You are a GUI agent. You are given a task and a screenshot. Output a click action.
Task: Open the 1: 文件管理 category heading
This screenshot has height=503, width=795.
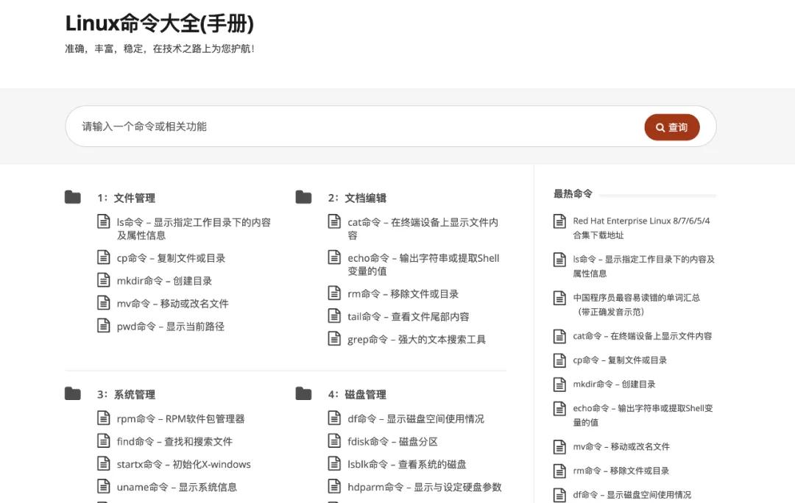[x=127, y=198]
